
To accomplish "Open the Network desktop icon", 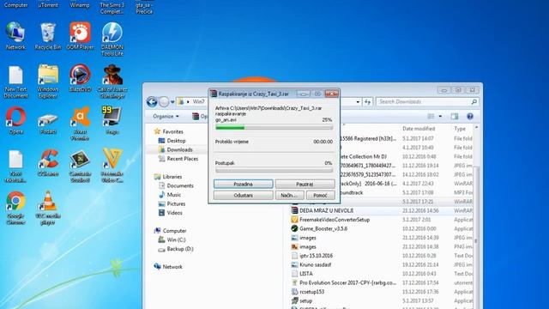I will click(x=15, y=36).
